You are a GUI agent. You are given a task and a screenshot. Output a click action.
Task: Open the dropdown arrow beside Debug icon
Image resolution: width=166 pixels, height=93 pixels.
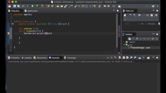[30, 6]
